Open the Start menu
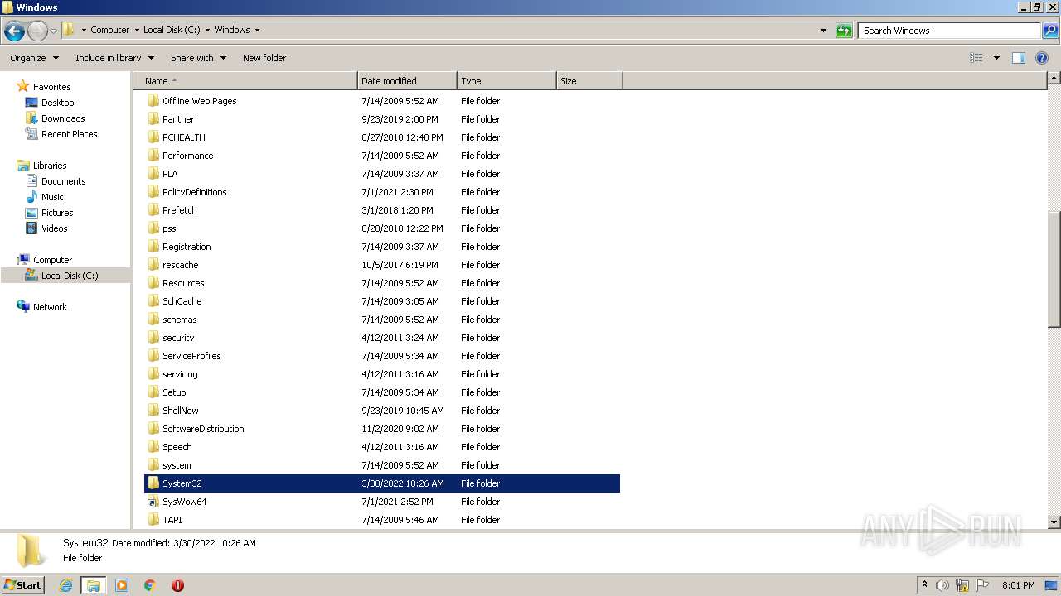Image resolution: width=1061 pixels, height=596 pixels. [x=23, y=585]
